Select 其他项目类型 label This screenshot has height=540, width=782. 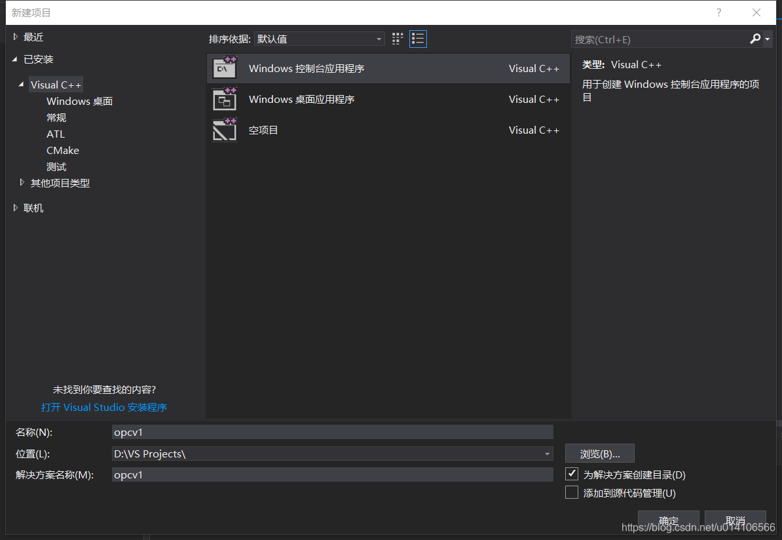click(60, 183)
